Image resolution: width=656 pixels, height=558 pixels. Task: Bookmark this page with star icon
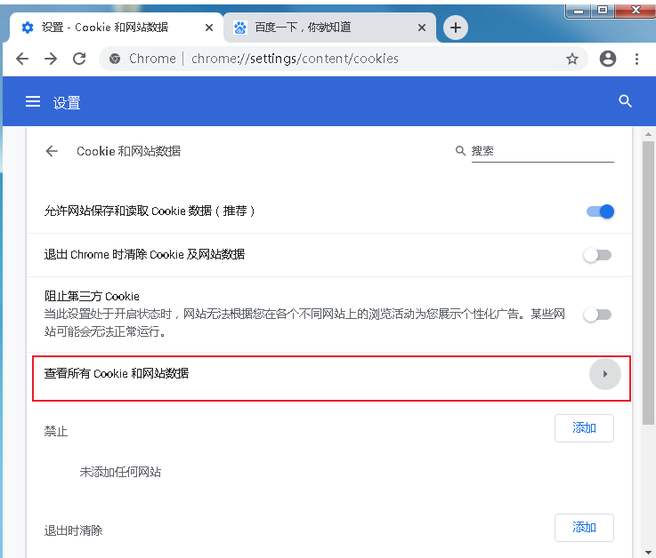572,59
